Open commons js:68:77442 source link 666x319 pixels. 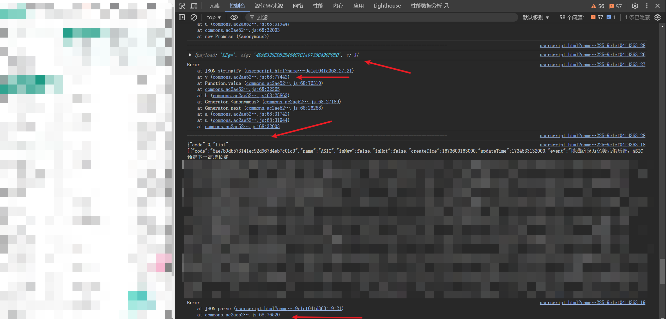click(250, 77)
